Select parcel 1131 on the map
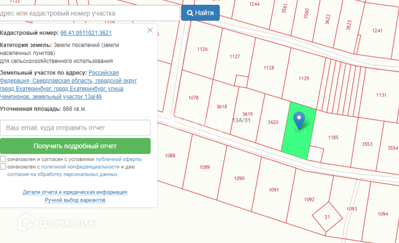 pyautogui.click(x=381, y=95)
